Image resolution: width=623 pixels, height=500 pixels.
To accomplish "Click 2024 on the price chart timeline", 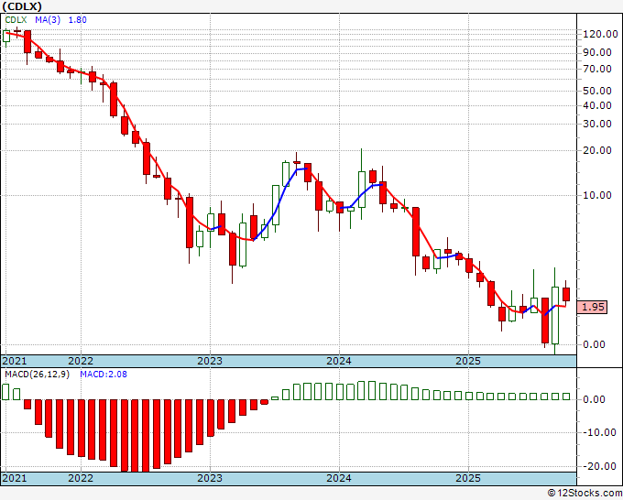I will (339, 361).
